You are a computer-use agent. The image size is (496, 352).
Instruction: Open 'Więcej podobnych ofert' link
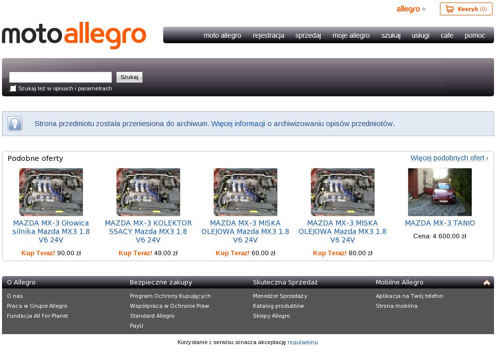tap(449, 158)
